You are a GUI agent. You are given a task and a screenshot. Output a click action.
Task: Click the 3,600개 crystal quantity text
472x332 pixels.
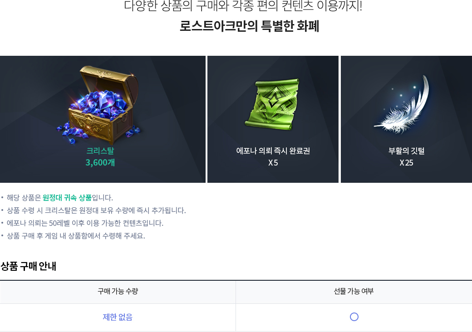click(100, 163)
